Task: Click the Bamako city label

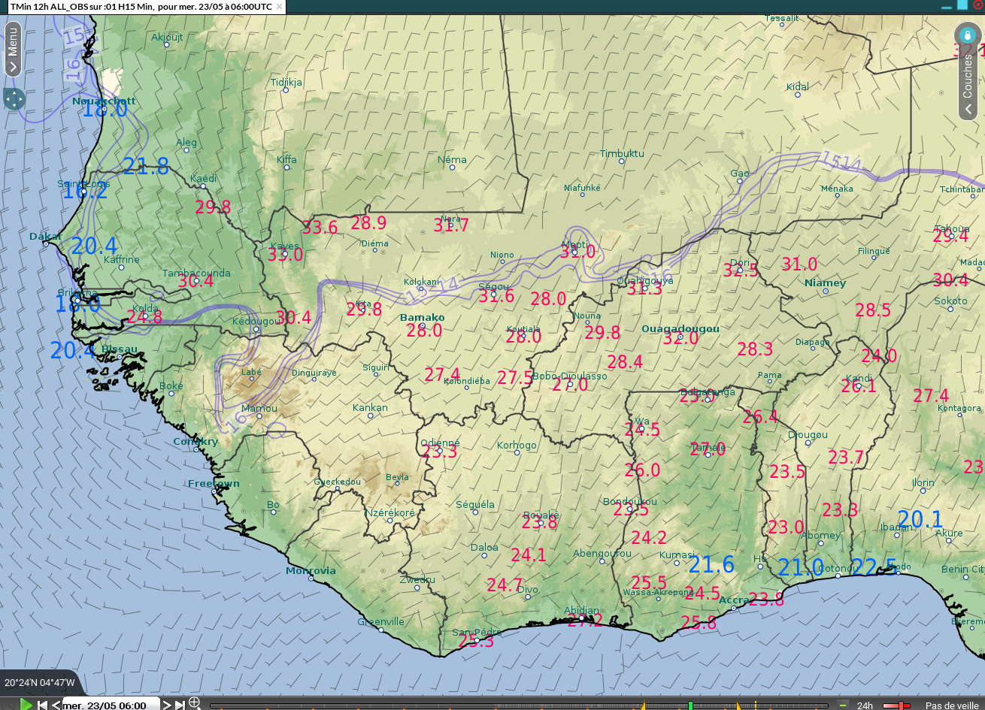Action: [x=422, y=317]
